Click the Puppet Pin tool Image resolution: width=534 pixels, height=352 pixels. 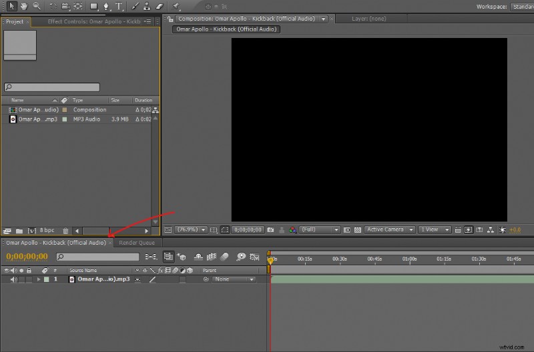click(x=176, y=6)
